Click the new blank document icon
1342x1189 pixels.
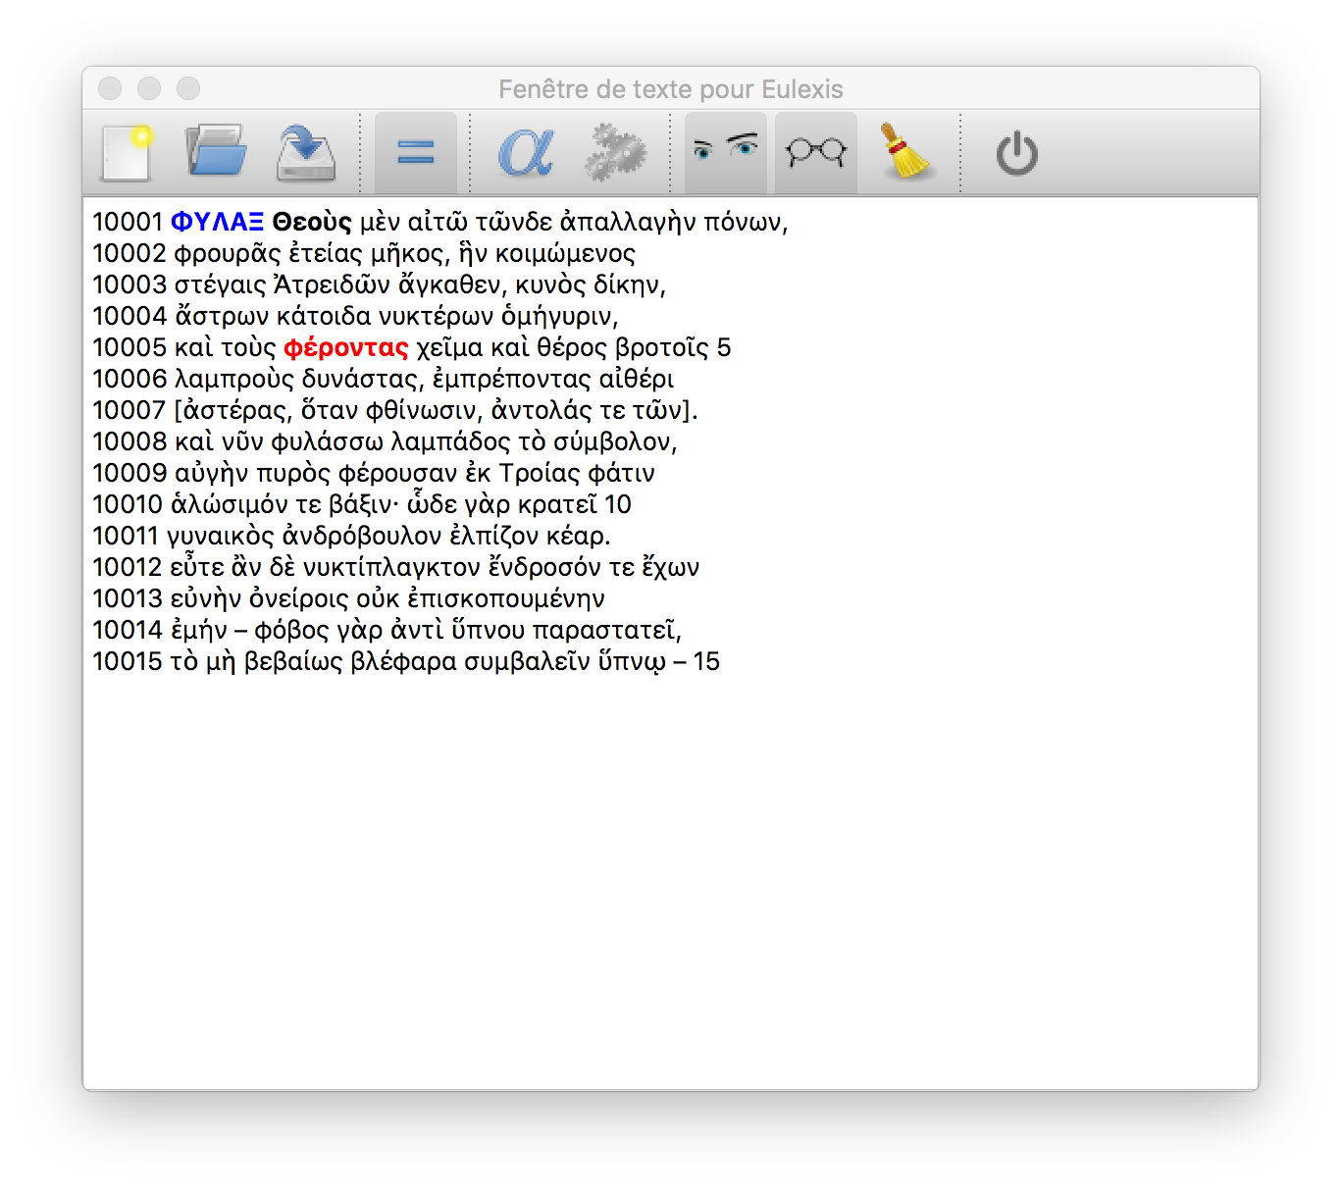tap(127, 152)
